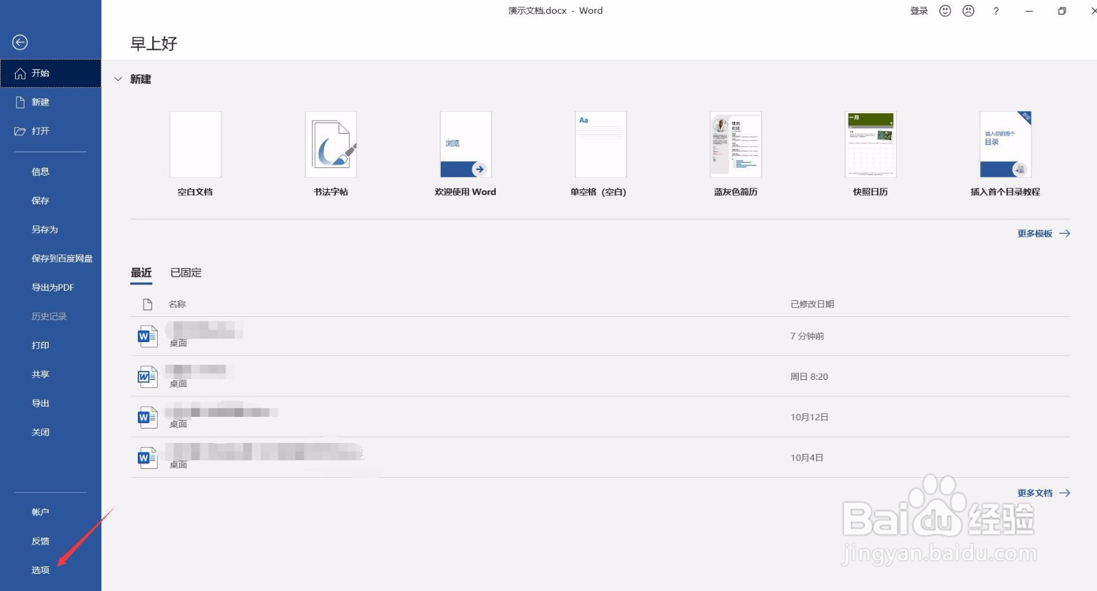The height and width of the screenshot is (591, 1097).
Task: Click the Word file icon dated 周日 8:20
Action: tap(147, 376)
